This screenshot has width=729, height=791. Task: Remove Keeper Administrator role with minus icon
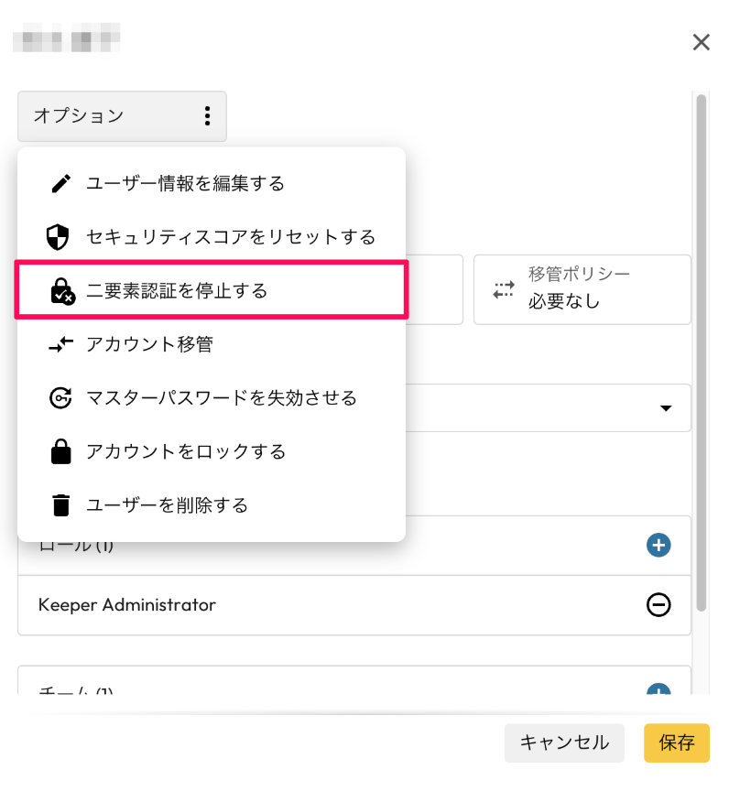[x=658, y=605]
